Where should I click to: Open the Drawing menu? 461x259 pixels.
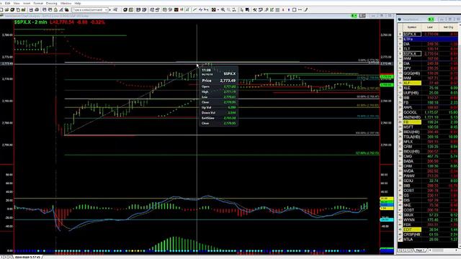[51, 3]
